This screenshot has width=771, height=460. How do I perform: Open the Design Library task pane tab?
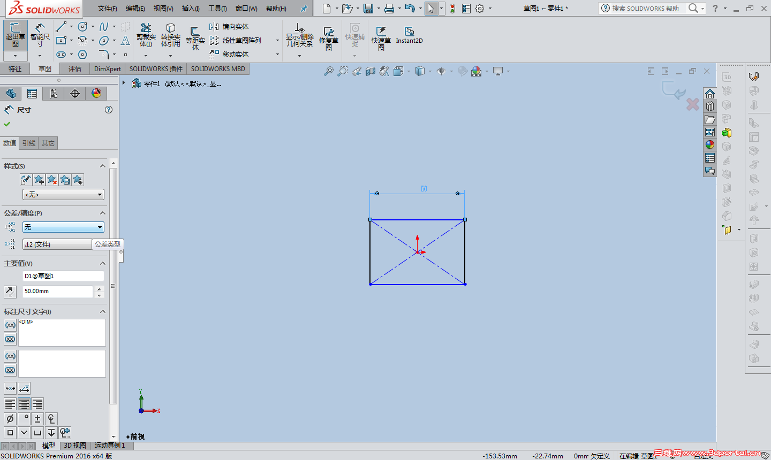tap(710, 106)
